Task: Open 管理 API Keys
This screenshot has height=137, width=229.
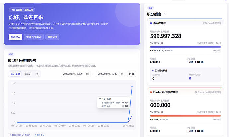Action: 34,37
